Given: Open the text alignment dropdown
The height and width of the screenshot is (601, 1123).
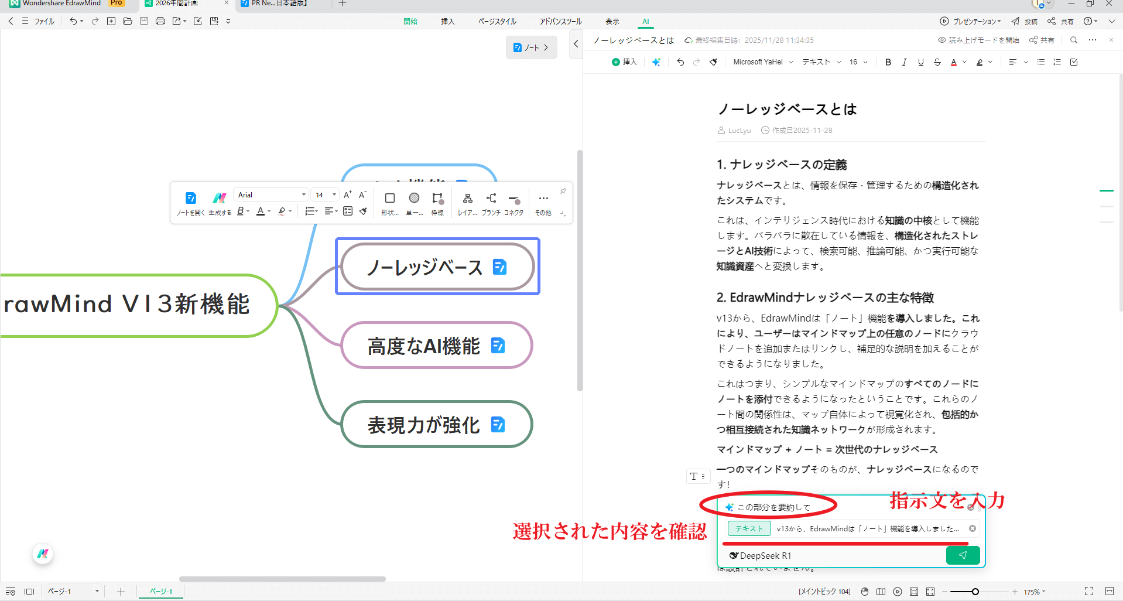Looking at the screenshot, I should coord(1018,62).
